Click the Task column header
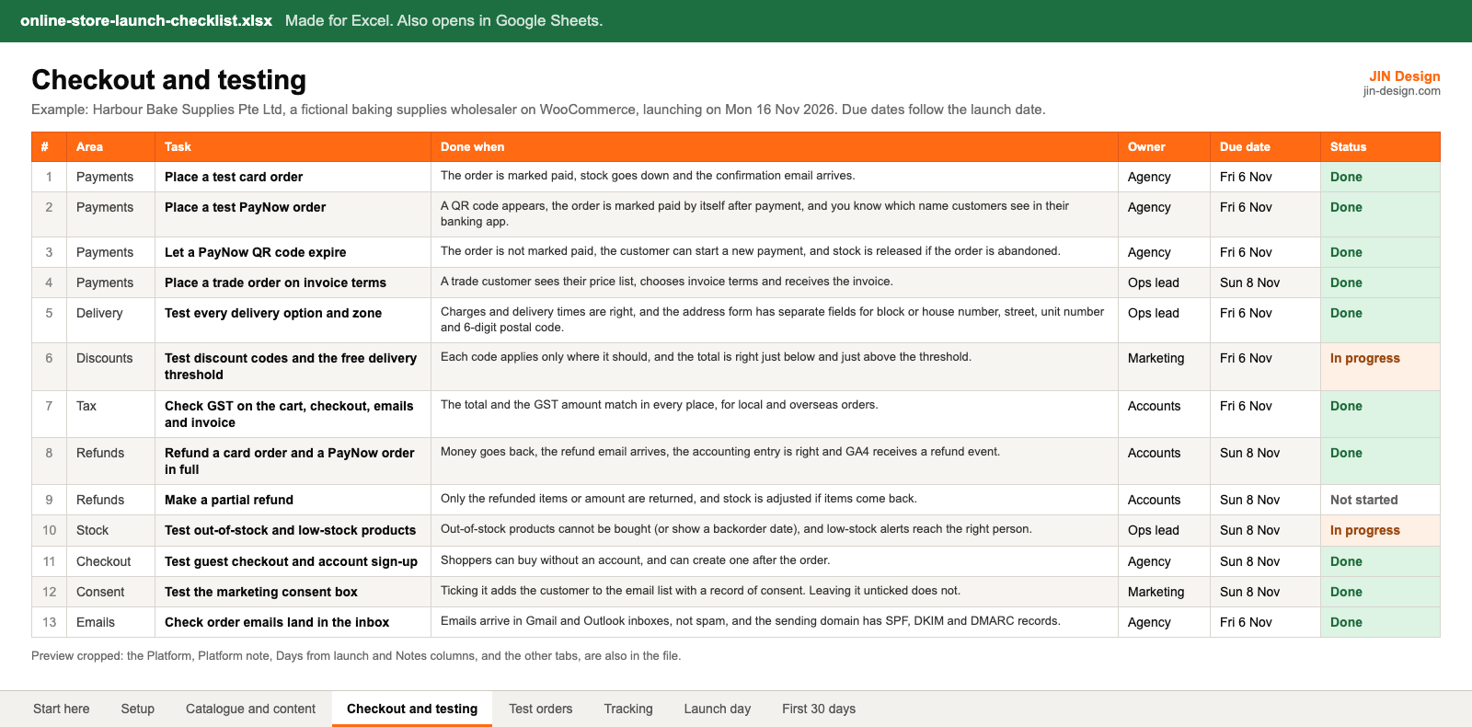The width and height of the screenshot is (1472, 727). 293,147
